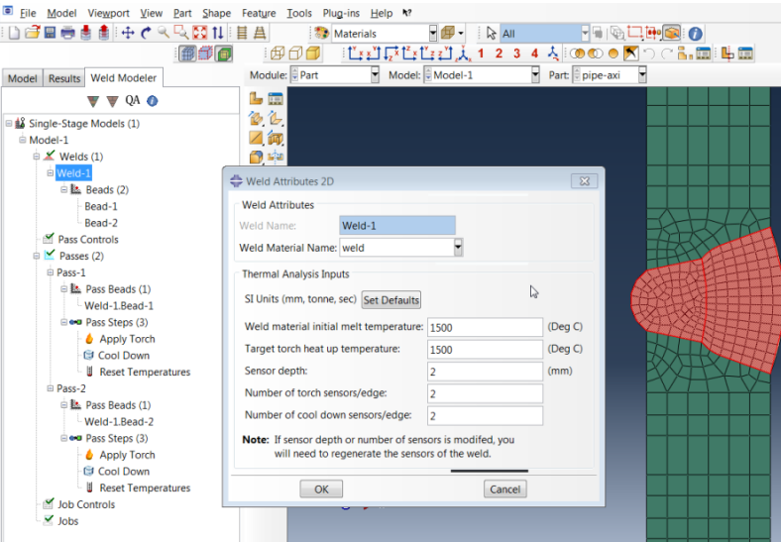Close the Weld Attributes 2D dialog
781x542 pixels.
tap(584, 181)
